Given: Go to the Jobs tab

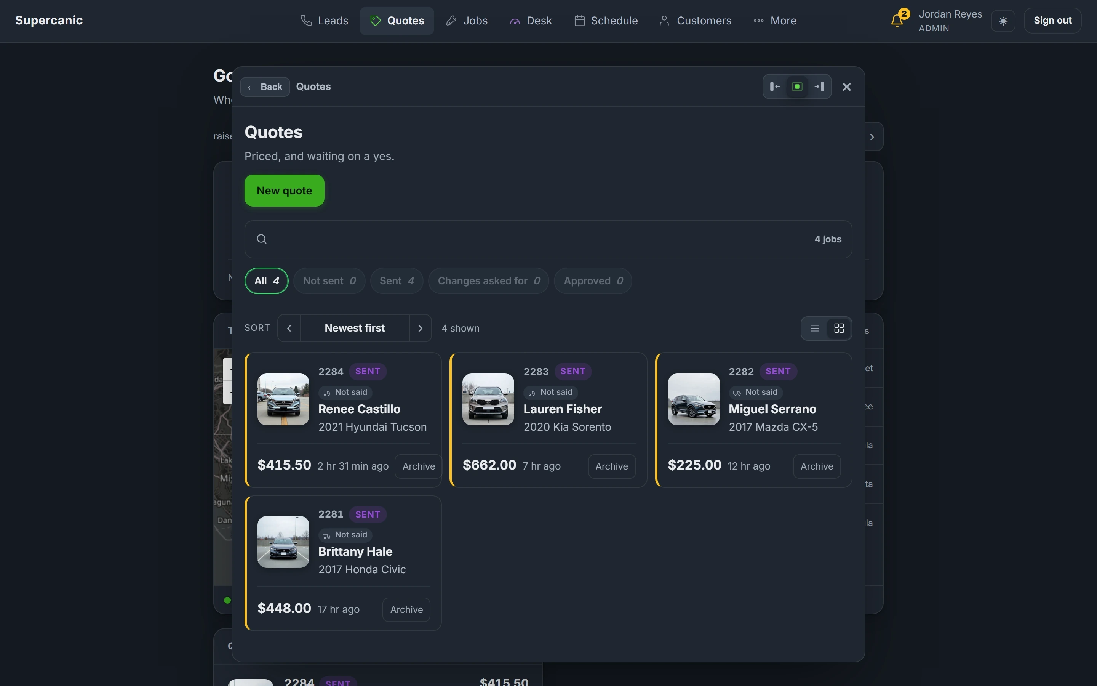Looking at the screenshot, I should 467,21.
